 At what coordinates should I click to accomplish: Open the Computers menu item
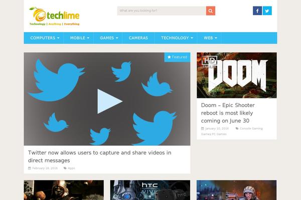coord(43,38)
